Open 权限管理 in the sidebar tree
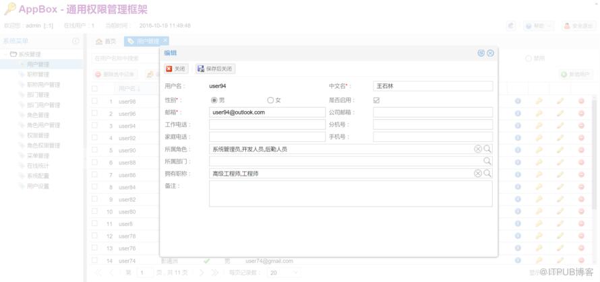The height and width of the screenshot is (282, 600). coord(38,135)
